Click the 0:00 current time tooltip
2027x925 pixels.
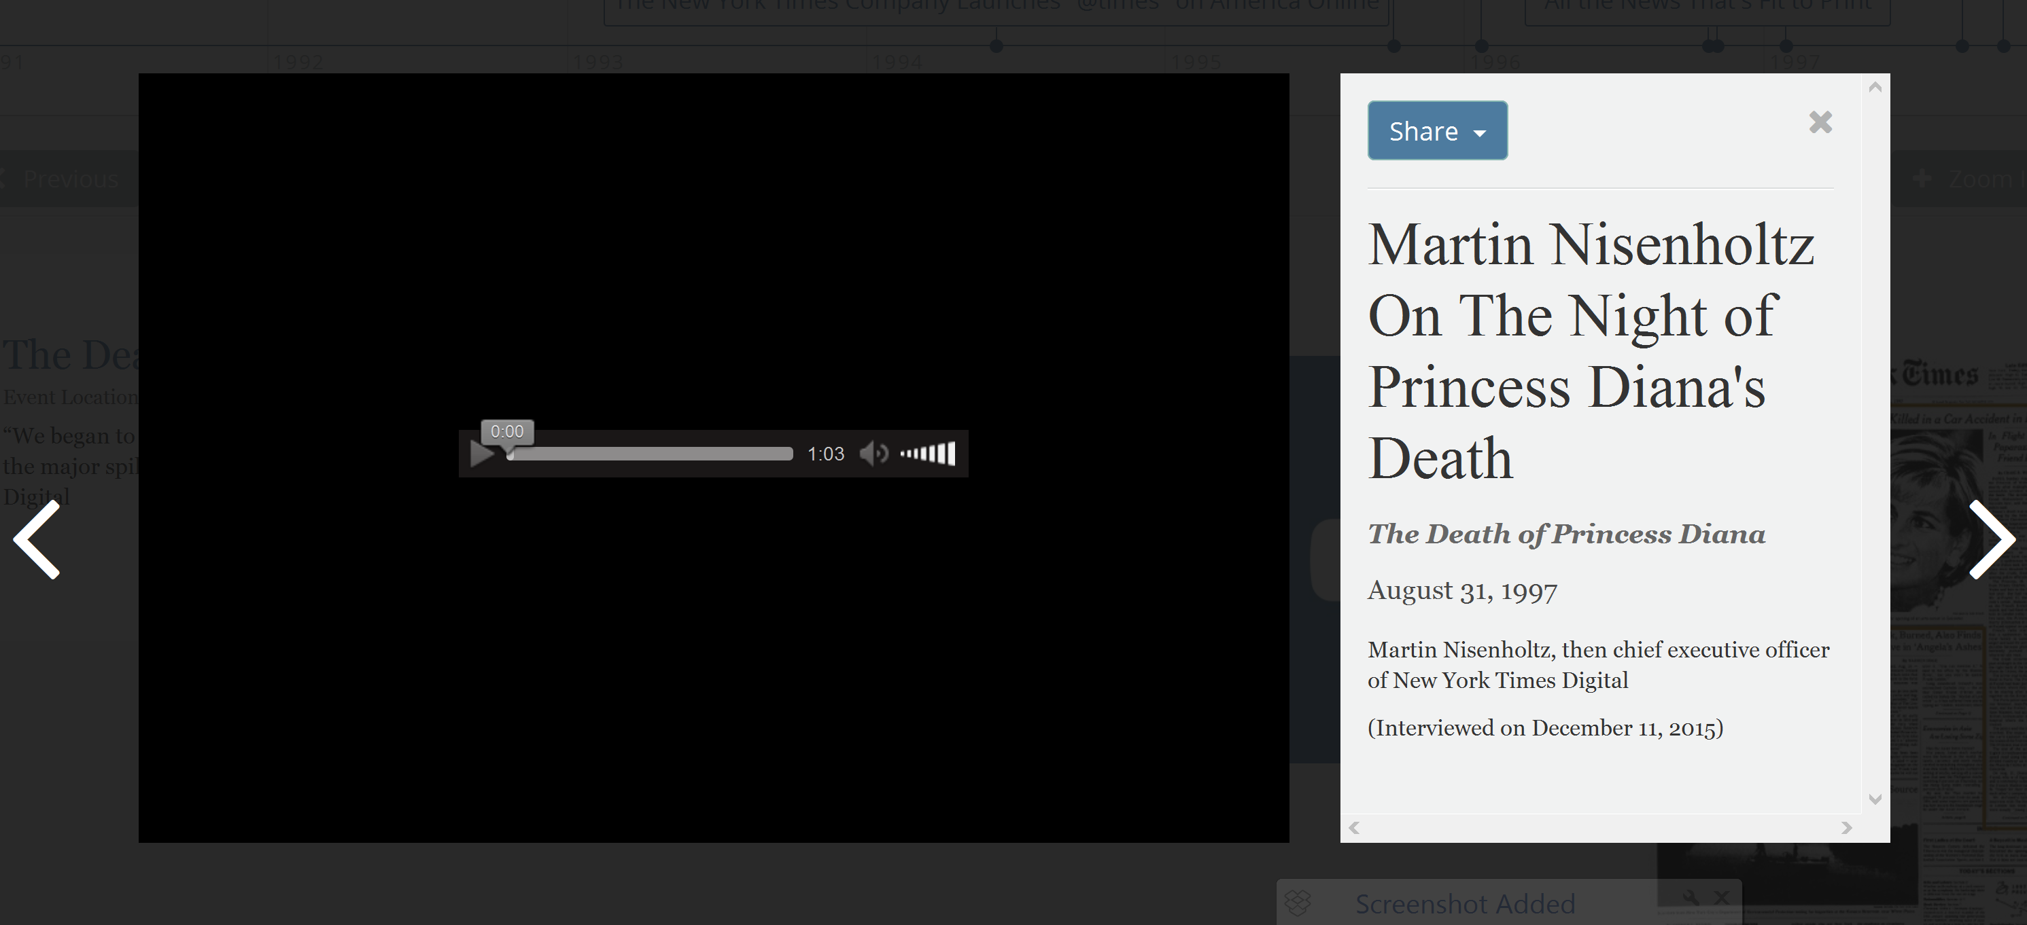[507, 431]
